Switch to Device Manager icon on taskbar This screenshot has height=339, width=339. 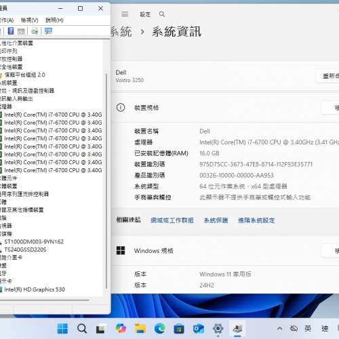pyautogui.click(x=237, y=329)
